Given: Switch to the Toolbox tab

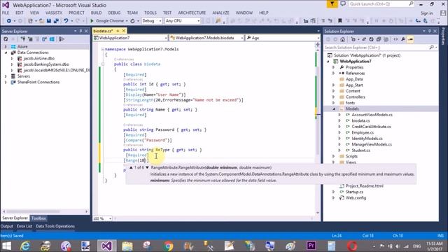Looking at the screenshot, I should pos(38,218).
